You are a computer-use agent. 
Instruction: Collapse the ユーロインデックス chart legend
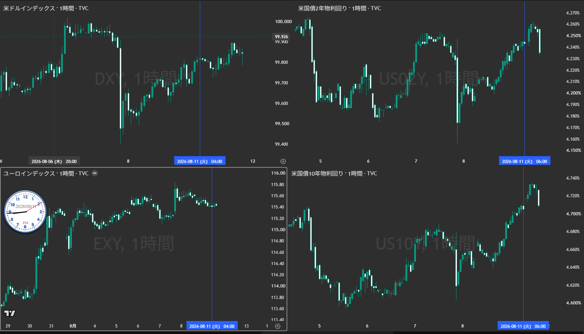(95, 173)
